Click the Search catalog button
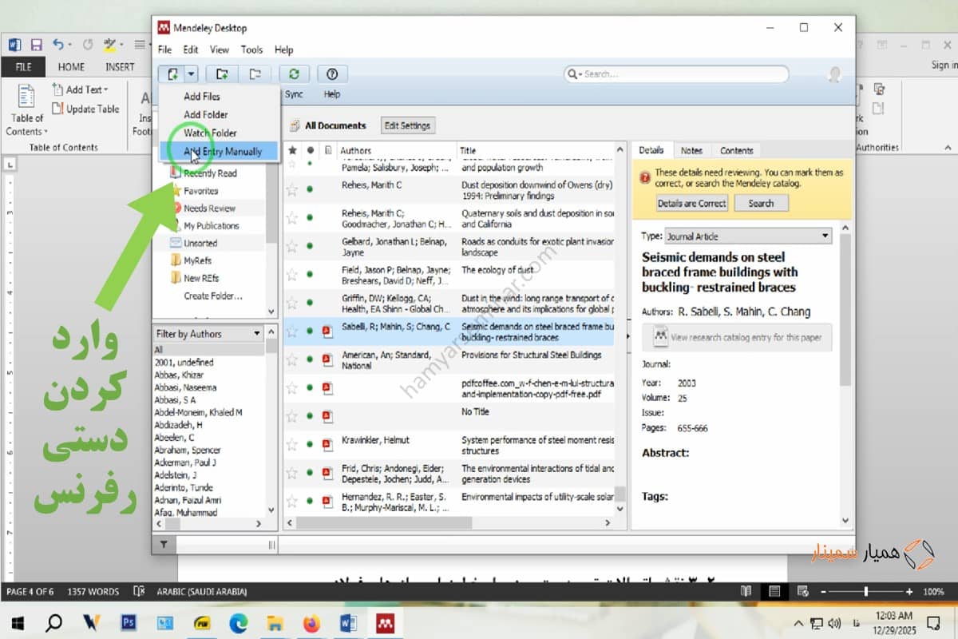The width and height of the screenshot is (958, 639). 761,204
